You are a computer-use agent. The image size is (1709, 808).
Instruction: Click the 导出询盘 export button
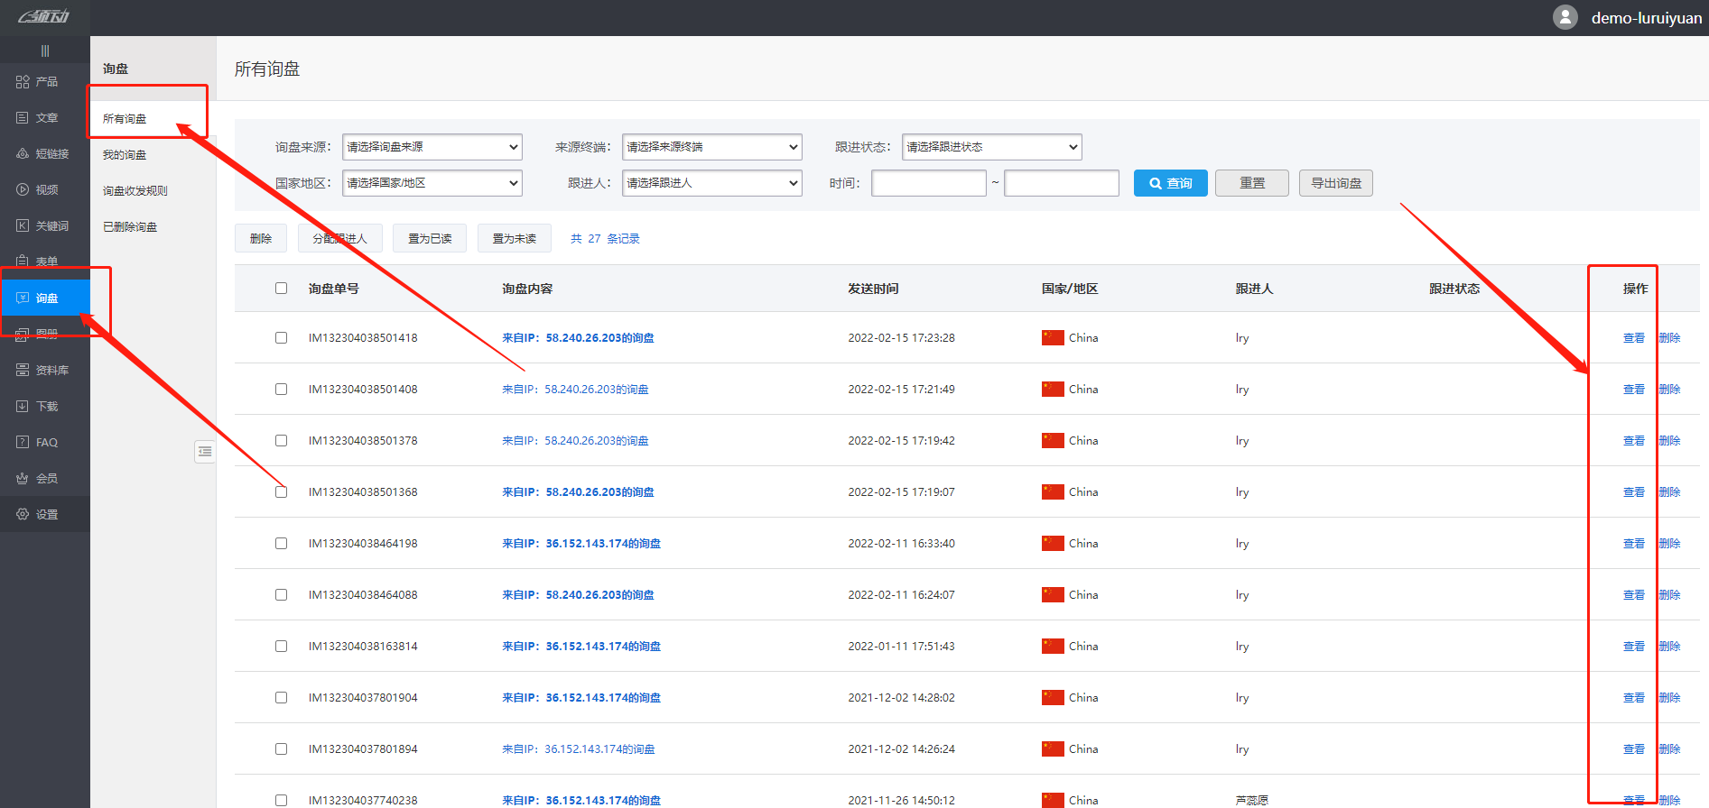pyautogui.click(x=1335, y=183)
